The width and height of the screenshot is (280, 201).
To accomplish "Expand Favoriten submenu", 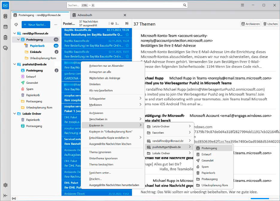I will [169, 133].
